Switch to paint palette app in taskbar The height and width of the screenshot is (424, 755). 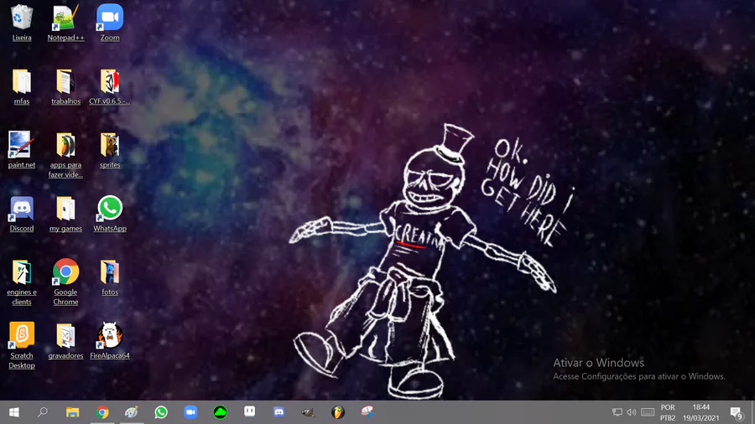click(x=132, y=412)
